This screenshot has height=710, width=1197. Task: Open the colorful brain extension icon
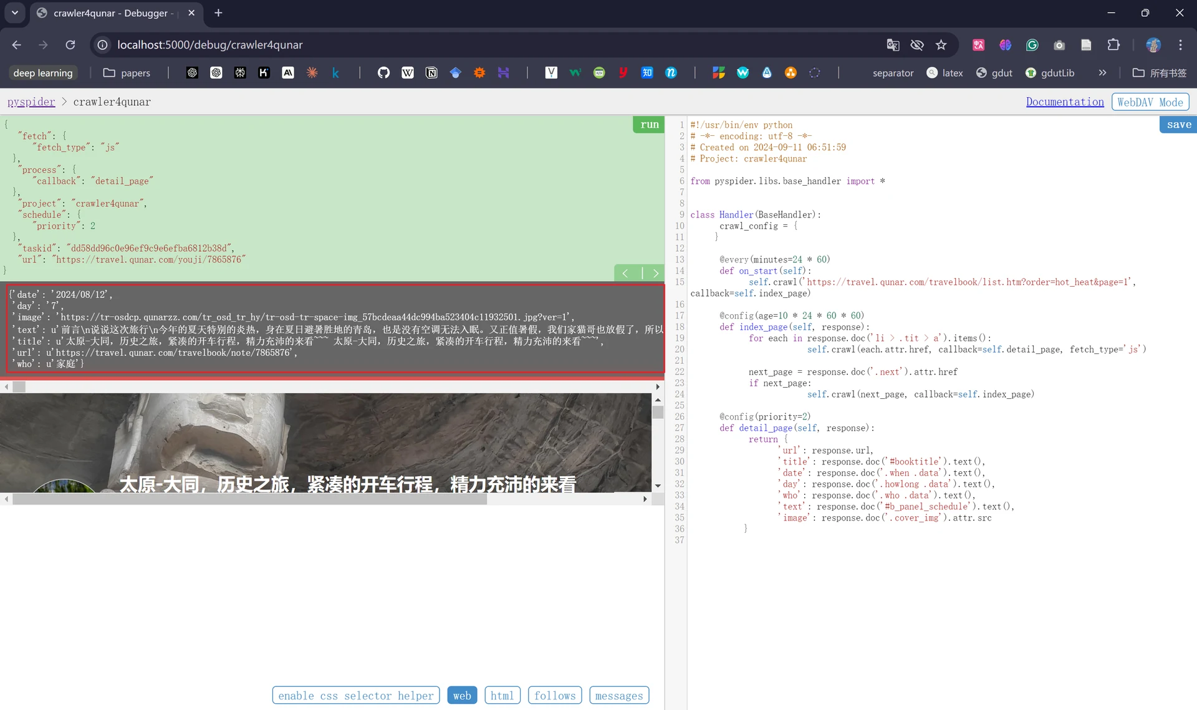click(1005, 45)
